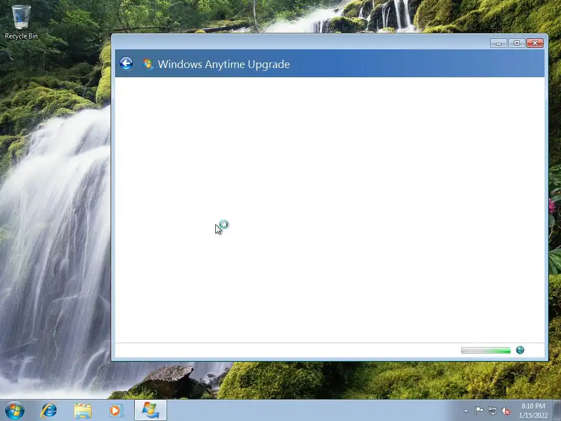The height and width of the screenshot is (421, 561).
Task: Close the Windows Anytime Upgrade window
Action: (535, 43)
